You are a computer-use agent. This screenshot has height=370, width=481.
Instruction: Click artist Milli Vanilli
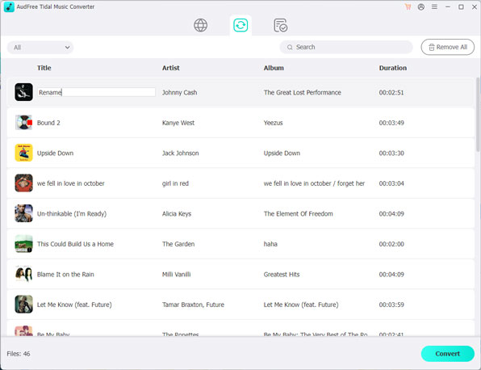tap(176, 275)
